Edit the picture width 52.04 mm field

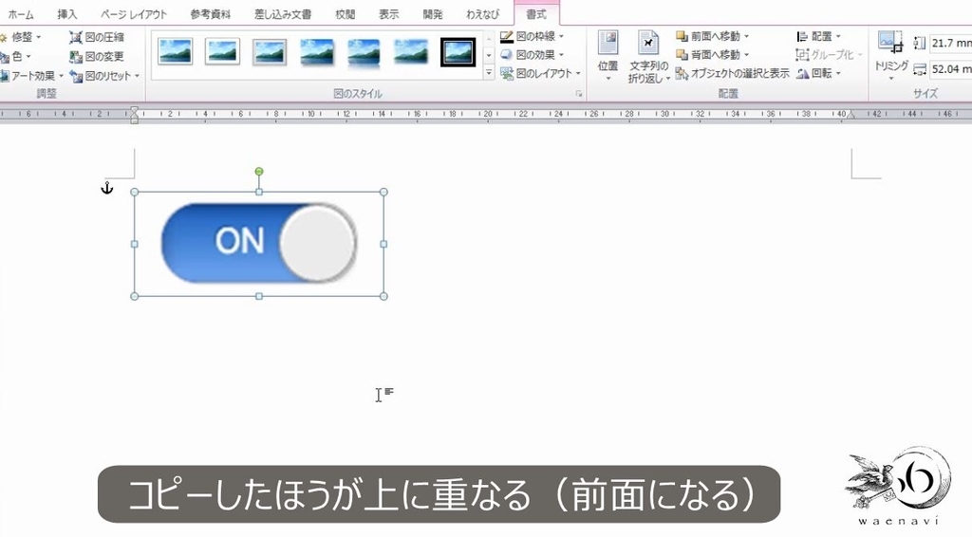point(950,69)
